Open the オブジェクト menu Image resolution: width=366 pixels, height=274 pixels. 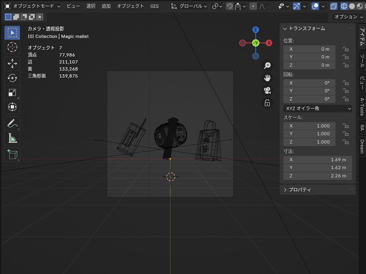point(130,6)
